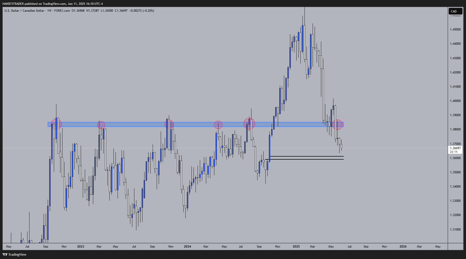Select the upper black horizontal line
This screenshot has width=466, height=259.
(307, 156)
